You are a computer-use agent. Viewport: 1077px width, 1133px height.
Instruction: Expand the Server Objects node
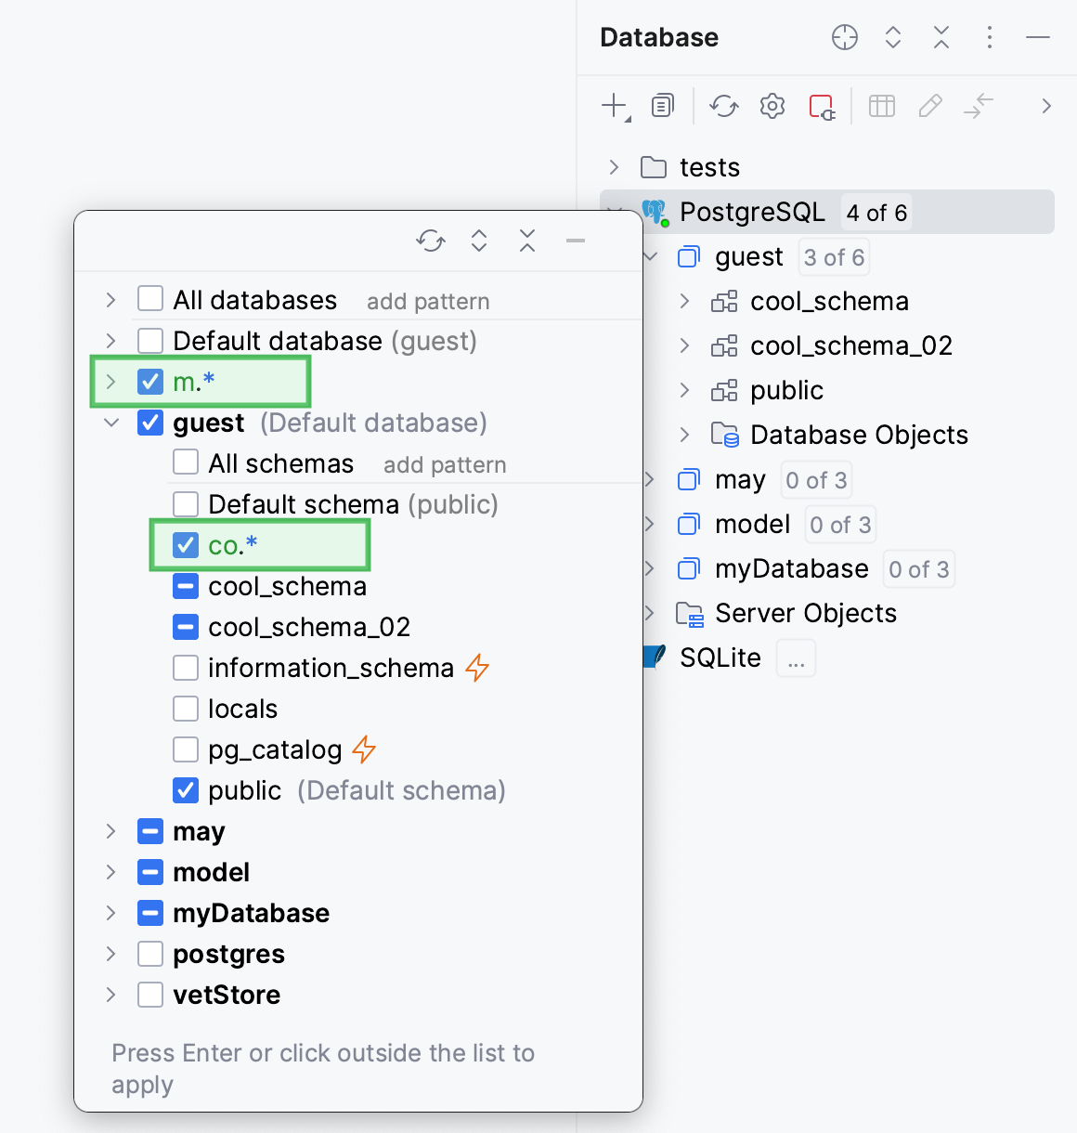coord(650,613)
